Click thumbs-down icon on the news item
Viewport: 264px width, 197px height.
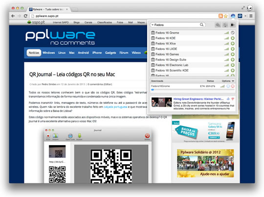(x=233, y=99)
